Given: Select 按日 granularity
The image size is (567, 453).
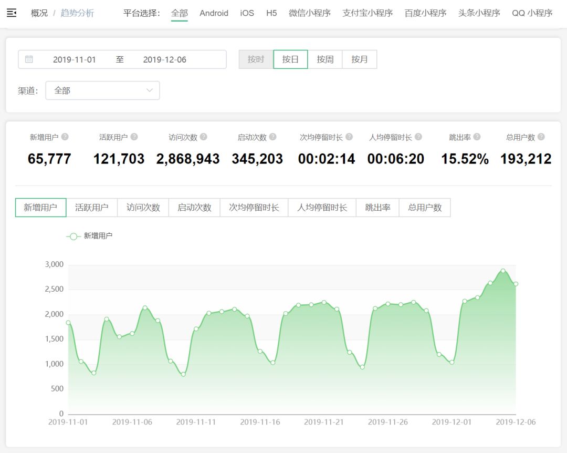Looking at the screenshot, I should pyautogui.click(x=290, y=59).
